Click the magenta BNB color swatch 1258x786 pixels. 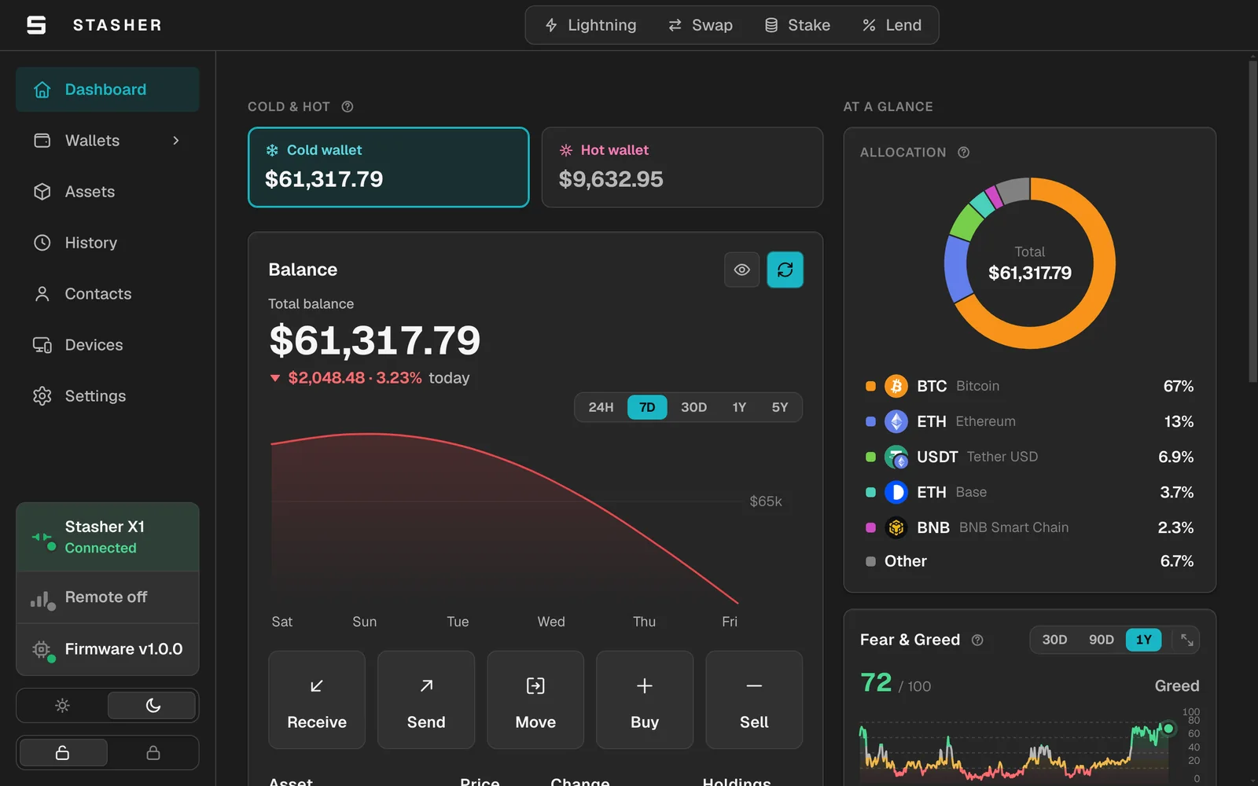tap(870, 527)
